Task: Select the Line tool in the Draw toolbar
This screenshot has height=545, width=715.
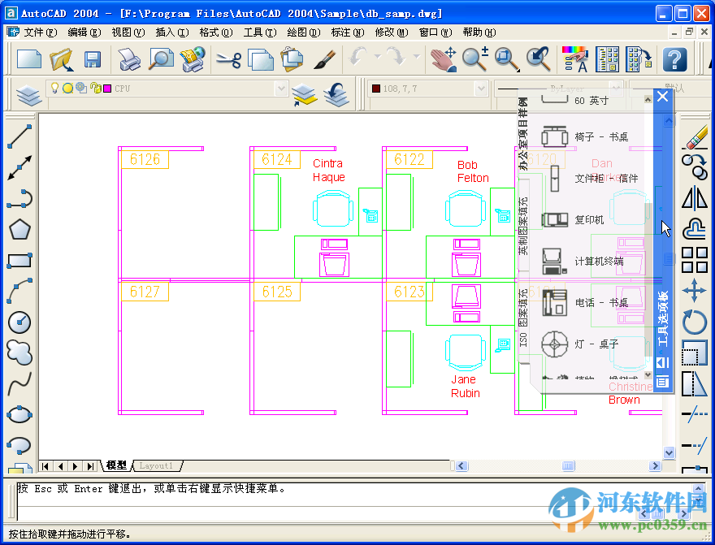Action: pyautogui.click(x=19, y=136)
